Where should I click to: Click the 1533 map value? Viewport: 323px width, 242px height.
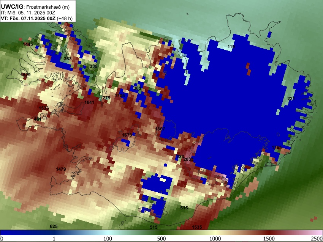click(44, 108)
